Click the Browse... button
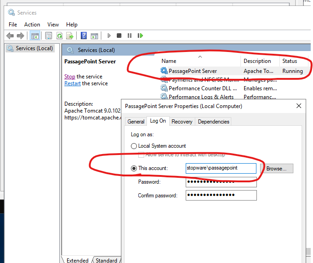Viewport: 313px width, 263px height. click(x=276, y=169)
